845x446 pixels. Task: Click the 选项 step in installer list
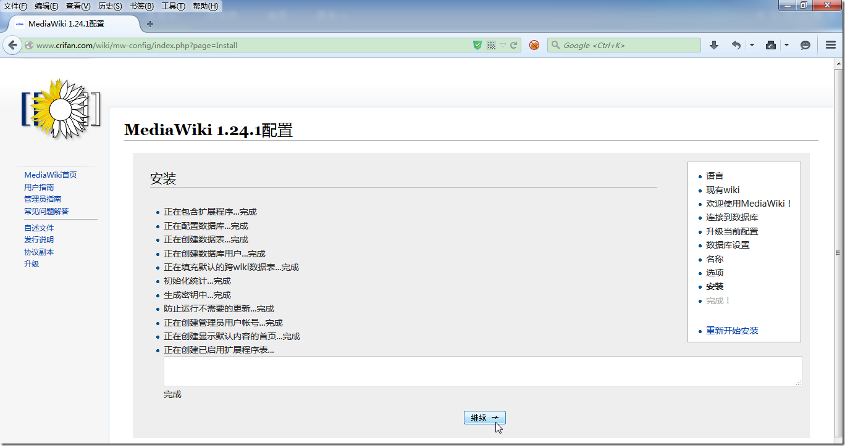(715, 273)
